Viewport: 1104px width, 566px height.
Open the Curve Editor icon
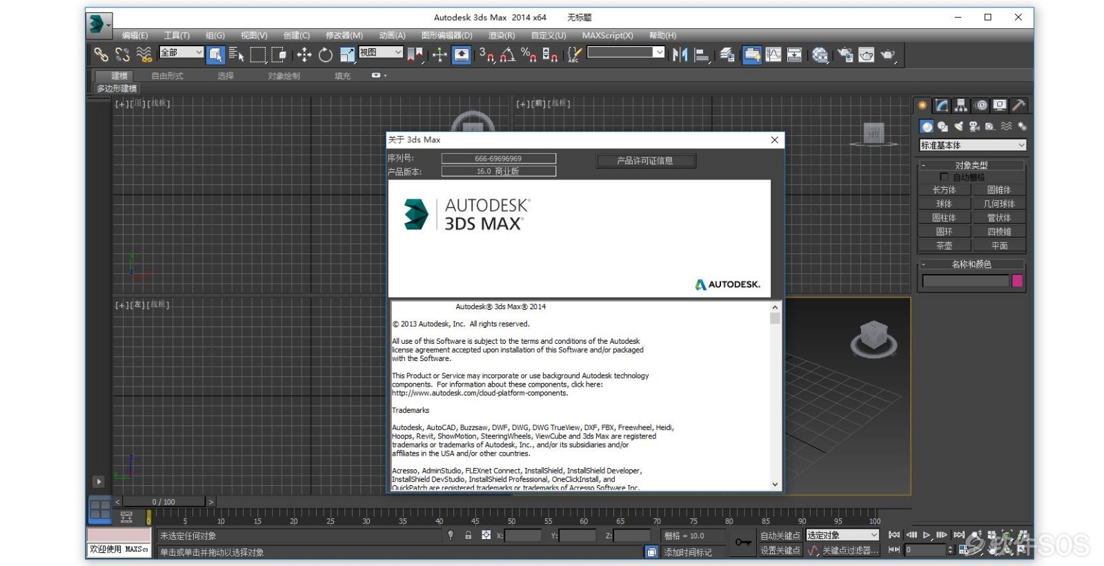(773, 55)
